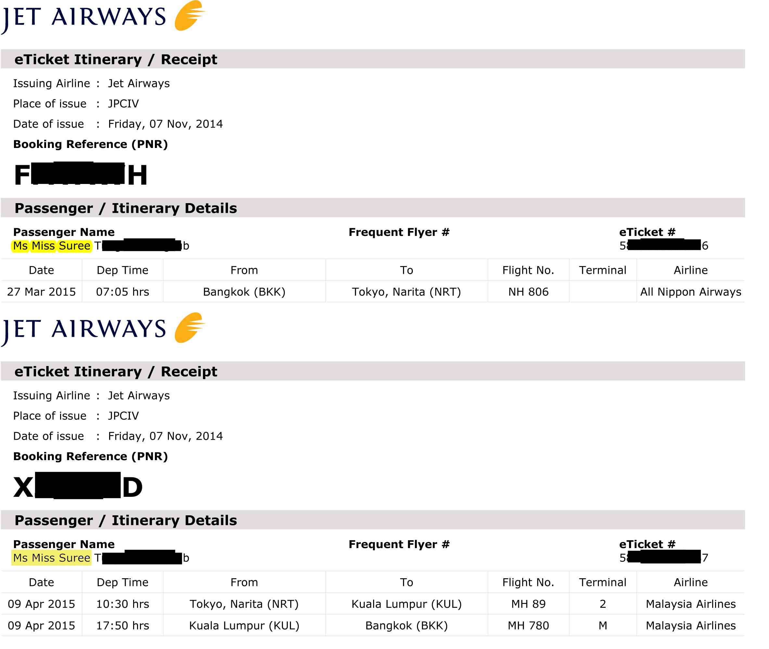Select flight number MH 89

528,604
